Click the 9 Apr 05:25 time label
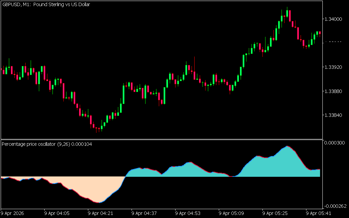Image resolution: width=349 pixels, height=218 pixels. pyautogui.click(x=275, y=214)
